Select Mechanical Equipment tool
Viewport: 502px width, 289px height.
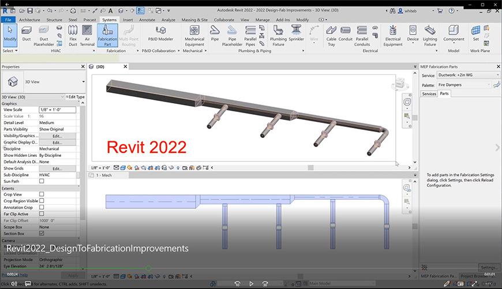pyautogui.click(x=194, y=36)
